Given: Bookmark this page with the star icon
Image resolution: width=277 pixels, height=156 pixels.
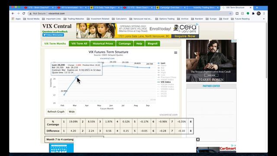Looking at the screenshot, I should pos(230,13).
